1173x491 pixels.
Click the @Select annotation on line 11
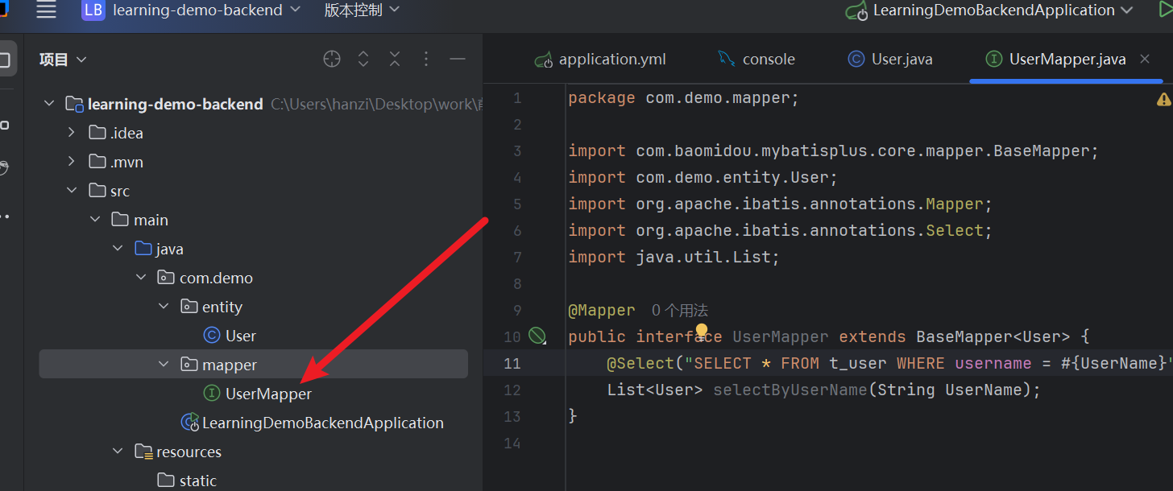640,363
